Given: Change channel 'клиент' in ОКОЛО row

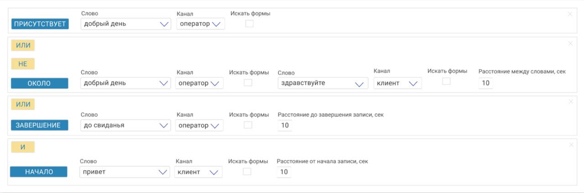Looking at the screenshot, I should click(397, 83).
